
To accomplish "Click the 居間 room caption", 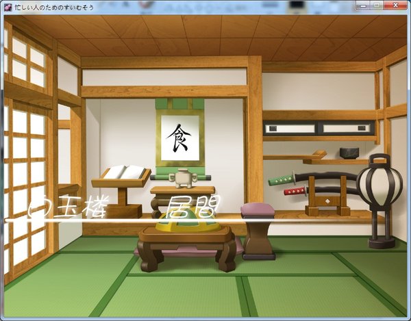I will coord(193,207).
